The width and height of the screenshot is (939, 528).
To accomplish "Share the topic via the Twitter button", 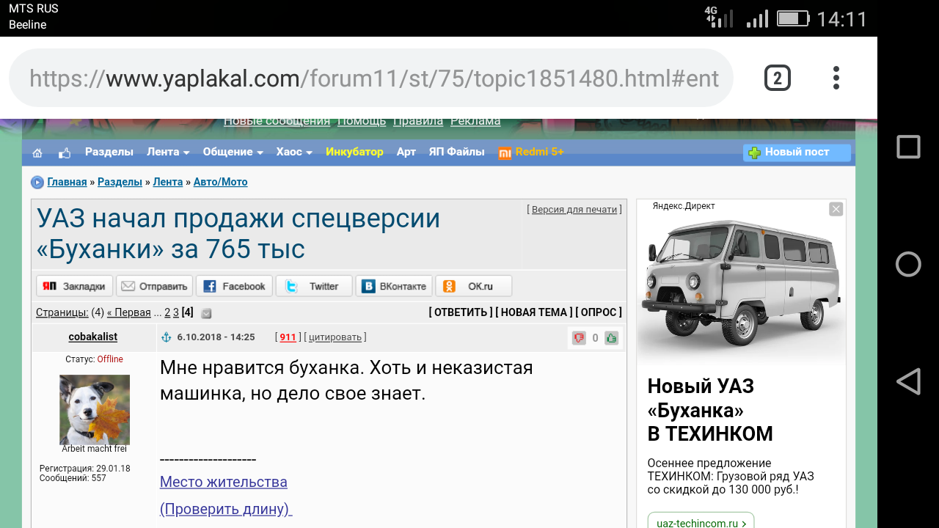I will click(314, 286).
